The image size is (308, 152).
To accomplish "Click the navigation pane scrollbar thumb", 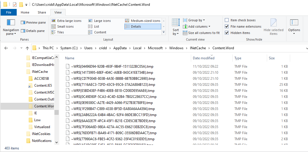I will 57,112.
